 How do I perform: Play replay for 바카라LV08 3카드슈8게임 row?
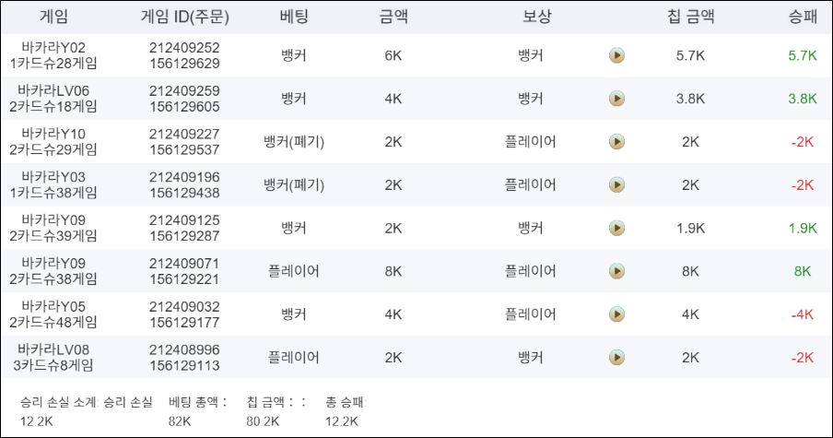pos(616,357)
